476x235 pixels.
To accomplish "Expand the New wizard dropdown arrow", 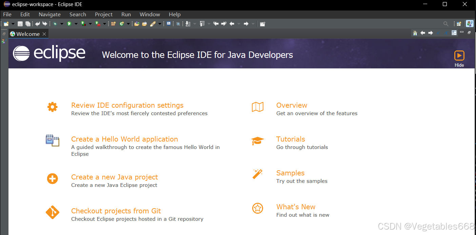I will (13, 24).
